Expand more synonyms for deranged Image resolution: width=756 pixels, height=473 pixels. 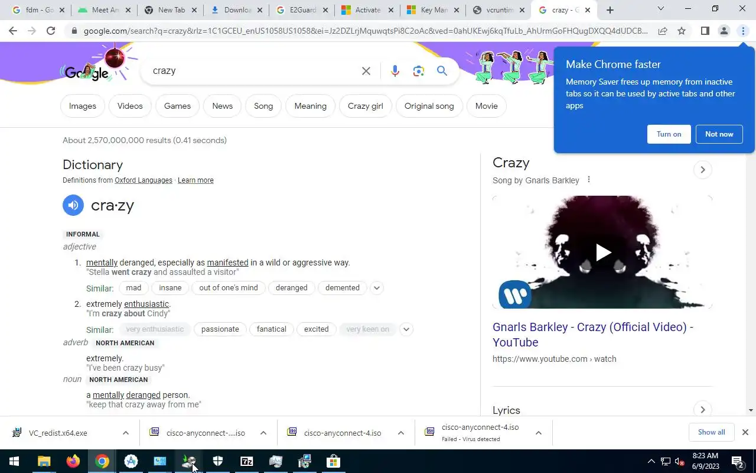pyautogui.click(x=376, y=288)
